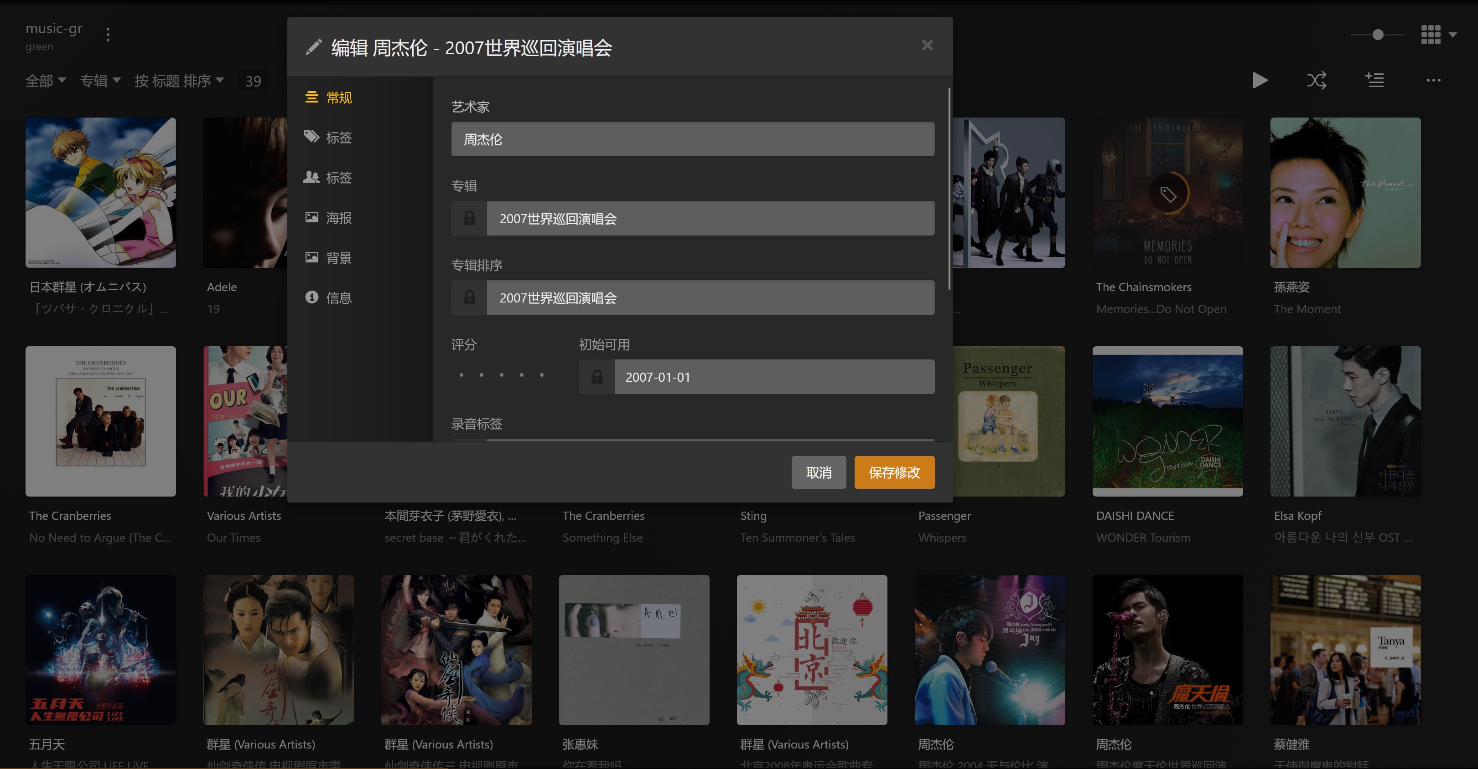The image size is (1478, 769).
Task: Shuffle the music library
Action: click(1316, 80)
